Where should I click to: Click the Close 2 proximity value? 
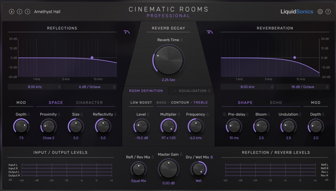[x=48, y=138]
